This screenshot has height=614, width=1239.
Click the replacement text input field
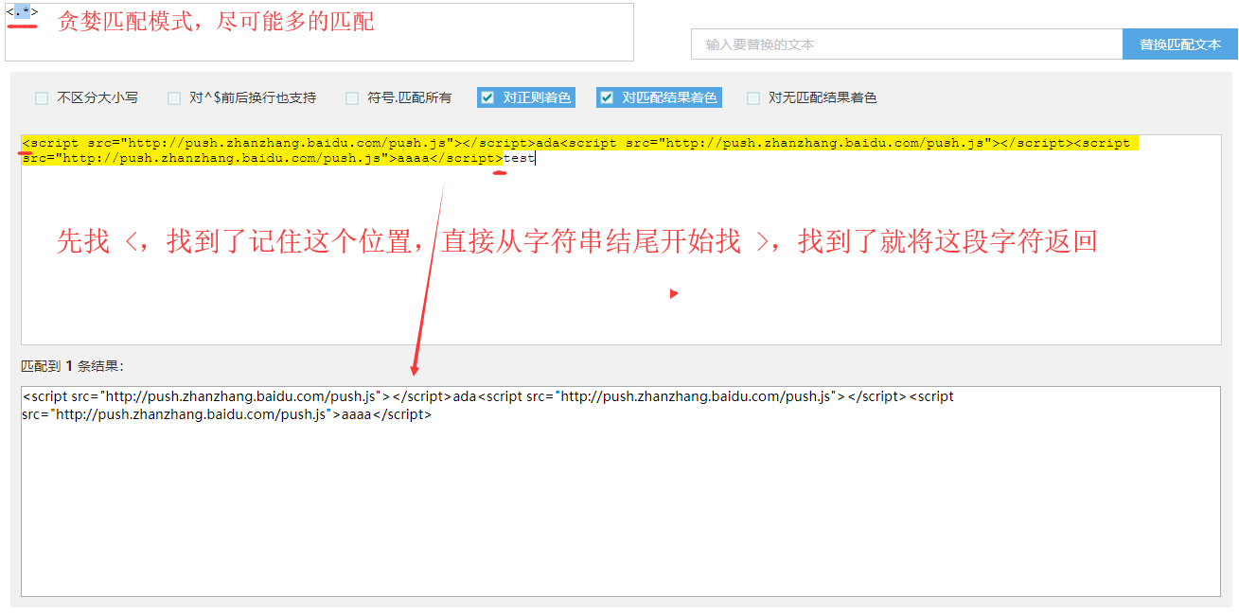(907, 44)
